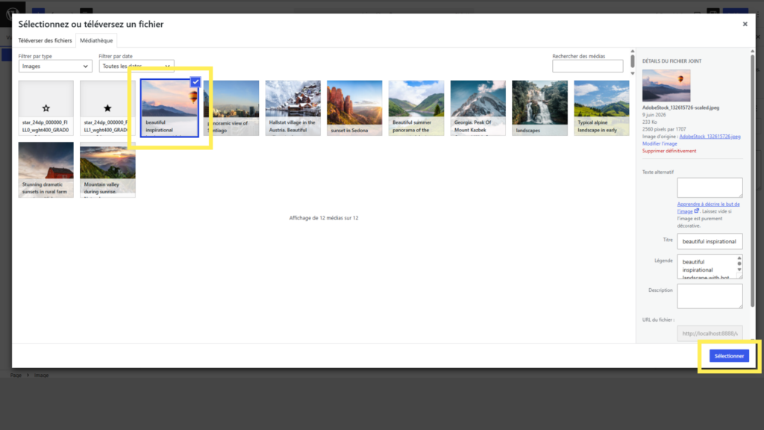Click the AdobeStock scaled jpeg filename

680,107
